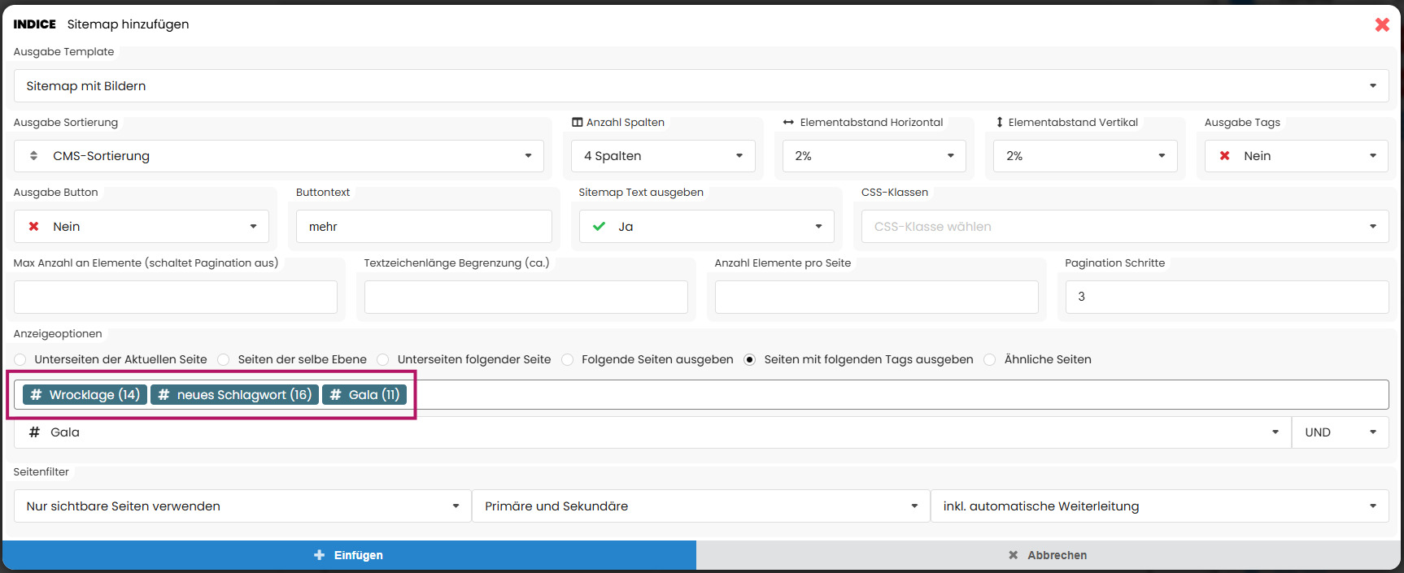Click the red X icon in Ausgabe Tags
The height and width of the screenshot is (573, 1404).
(1224, 156)
